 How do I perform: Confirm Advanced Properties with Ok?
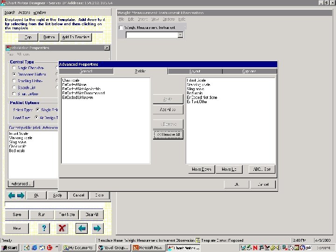point(237,184)
